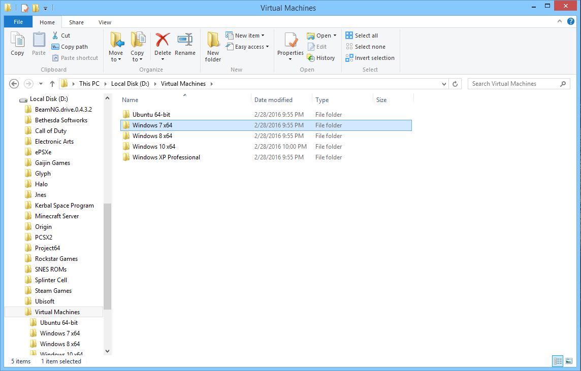581x371 pixels.
Task: Expand the breadcrumb arrow after This PC
Action: tap(105, 84)
